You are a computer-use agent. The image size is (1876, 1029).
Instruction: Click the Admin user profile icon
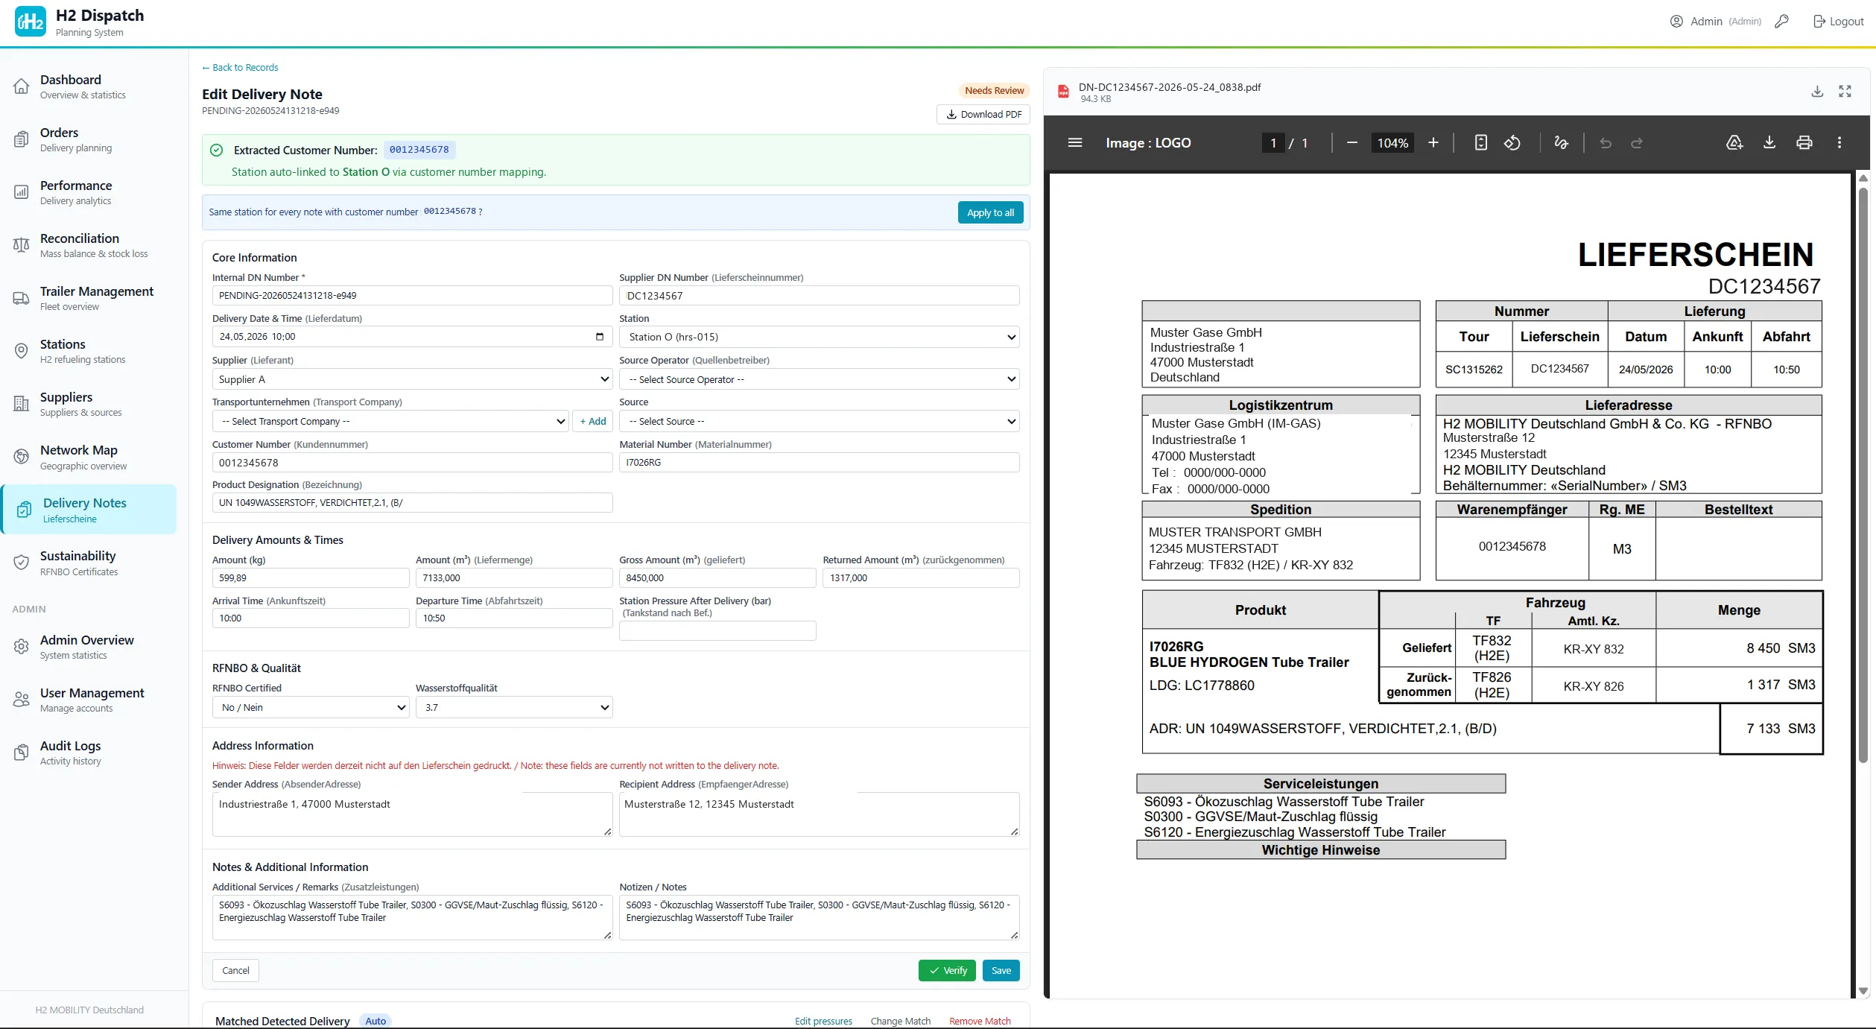1676,21
